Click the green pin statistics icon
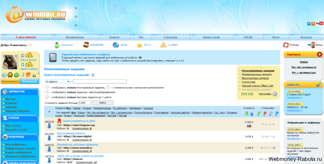 point(259,114)
